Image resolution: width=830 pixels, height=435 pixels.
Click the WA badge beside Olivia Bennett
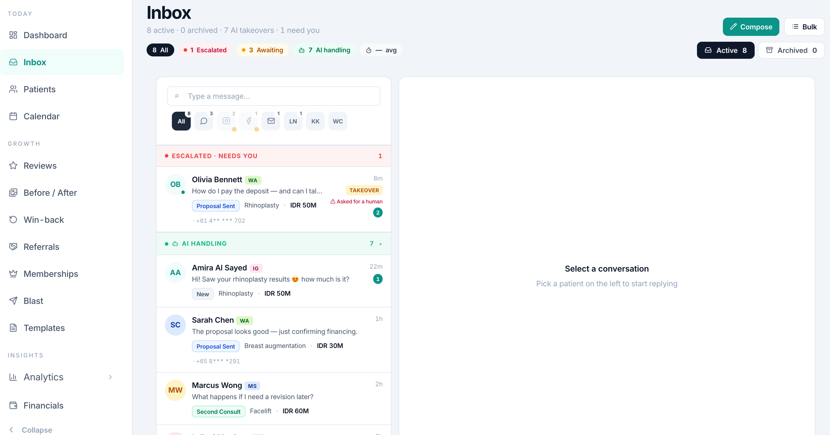253,180
